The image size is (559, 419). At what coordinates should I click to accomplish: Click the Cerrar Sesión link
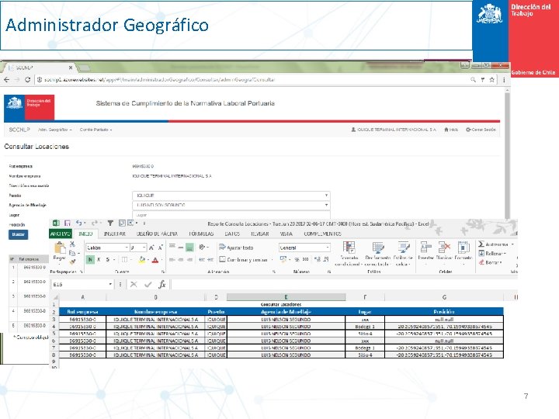[481, 130]
